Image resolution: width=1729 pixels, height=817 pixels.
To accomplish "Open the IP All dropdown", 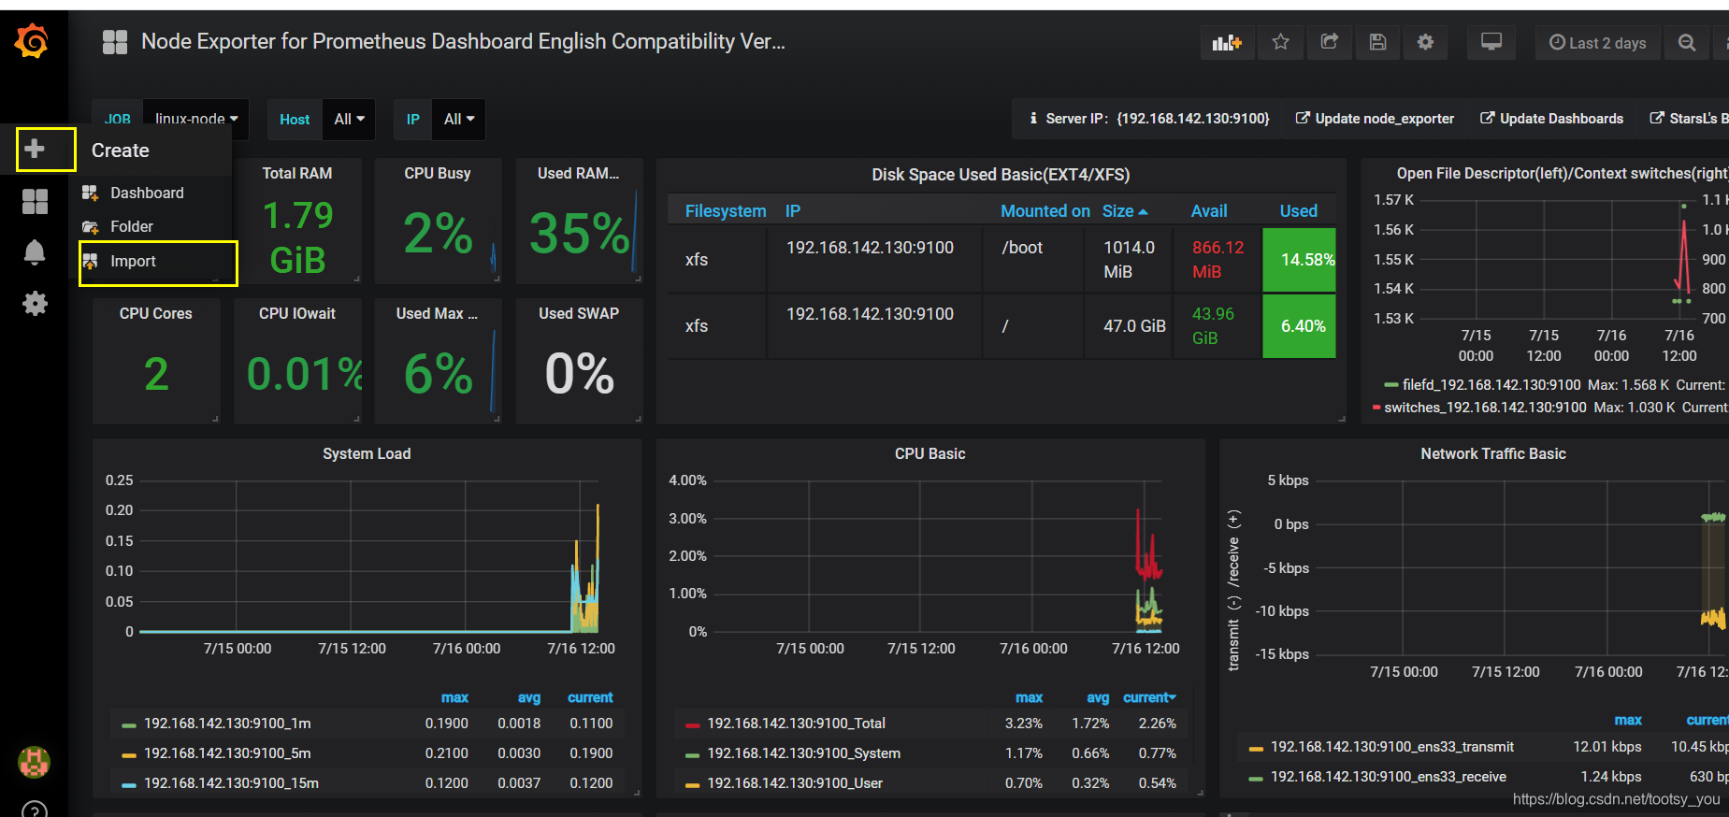I will (459, 120).
